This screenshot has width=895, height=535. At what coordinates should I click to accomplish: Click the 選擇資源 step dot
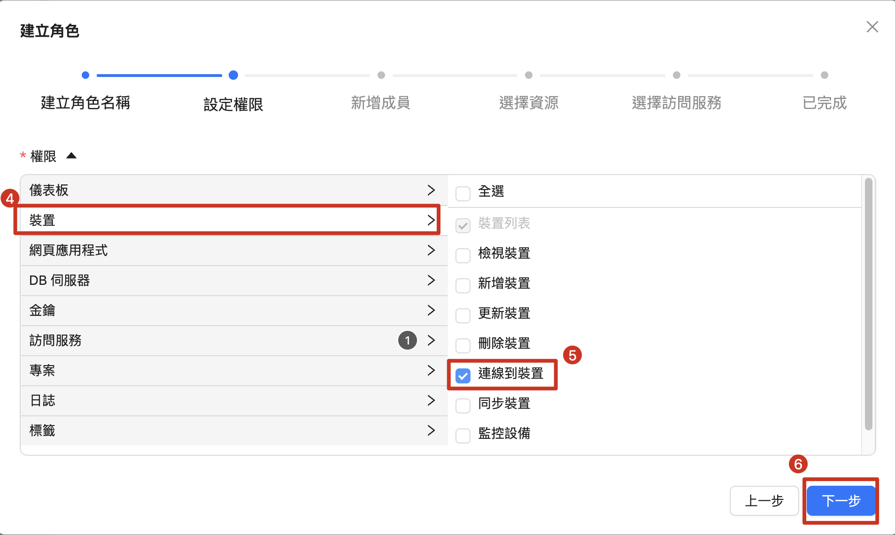pos(529,75)
